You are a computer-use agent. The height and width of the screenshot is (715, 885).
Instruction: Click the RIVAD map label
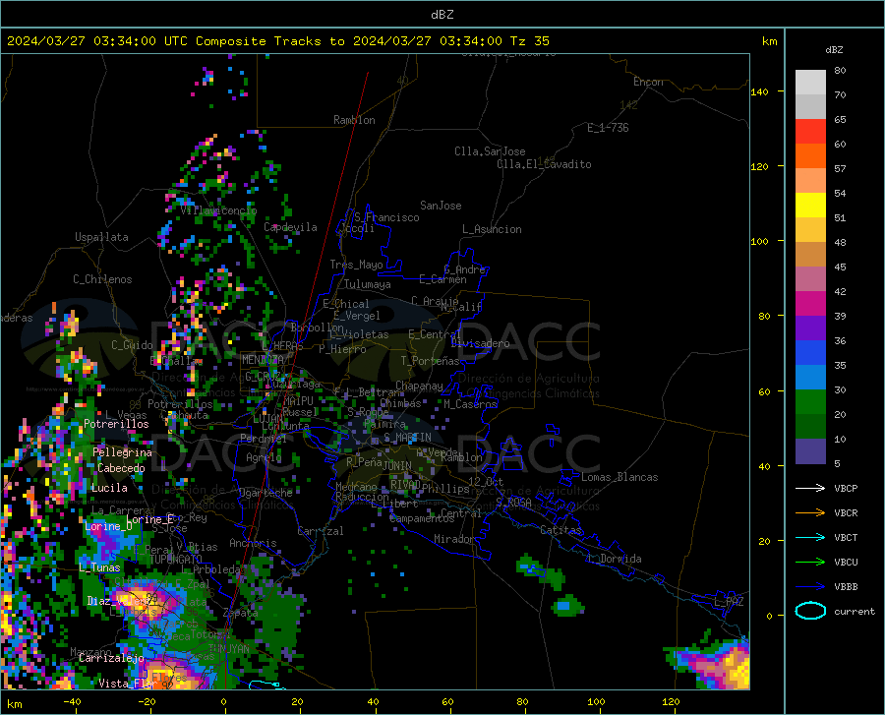[x=405, y=485]
